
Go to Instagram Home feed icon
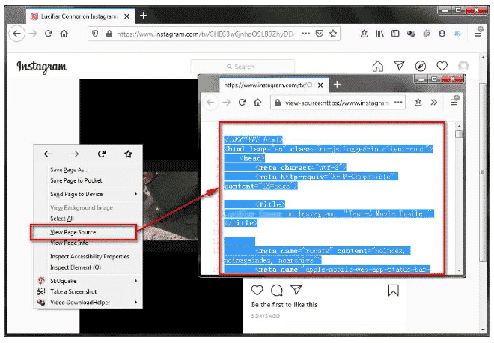[x=378, y=66]
